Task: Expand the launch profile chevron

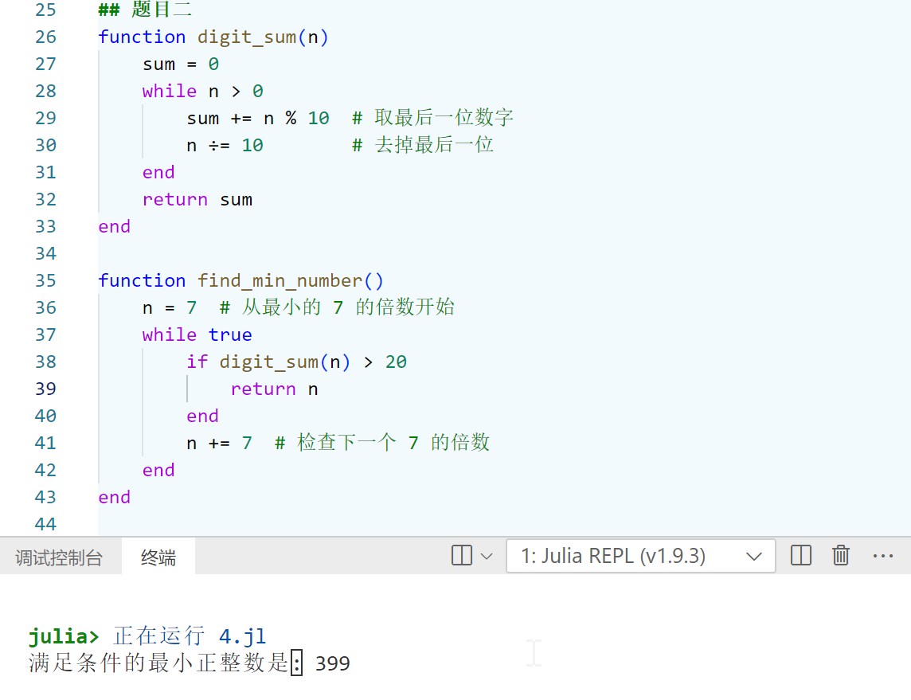Action: [x=487, y=557]
